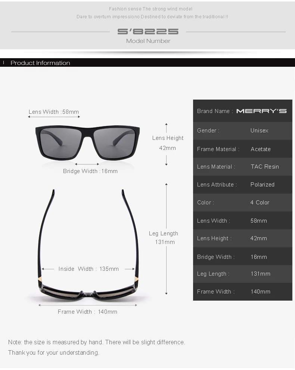Click the Gender label in the table
295x370 pixels.
click(208, 131)
